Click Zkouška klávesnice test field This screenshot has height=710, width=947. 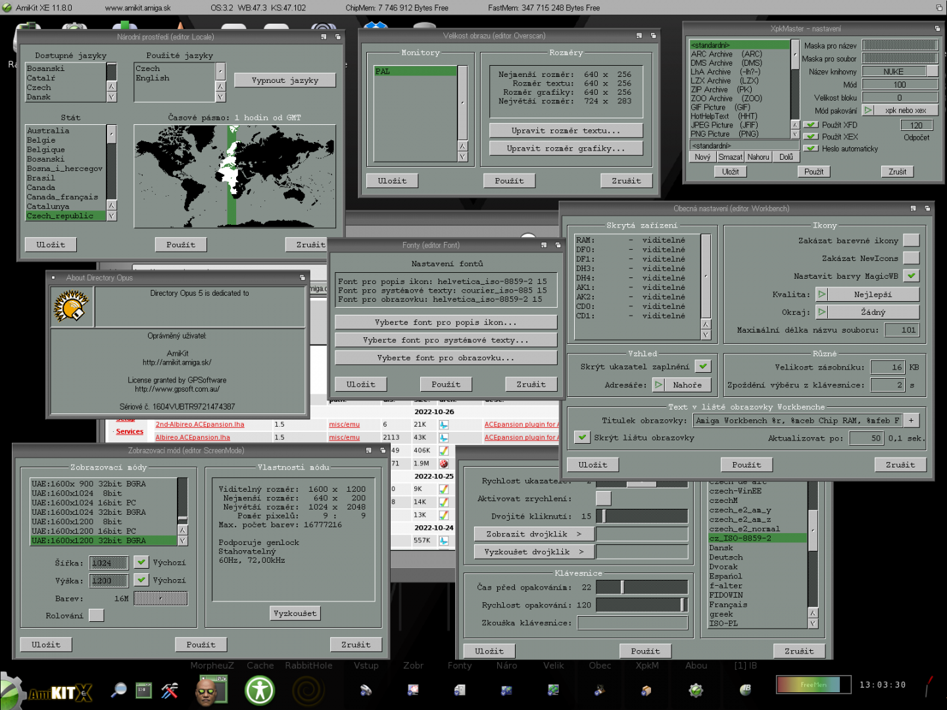(x=633, y=622)
